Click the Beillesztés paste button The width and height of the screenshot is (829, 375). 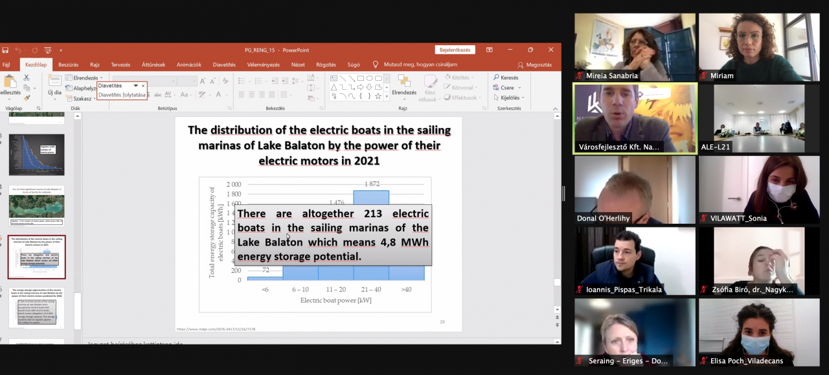[10, 86]
